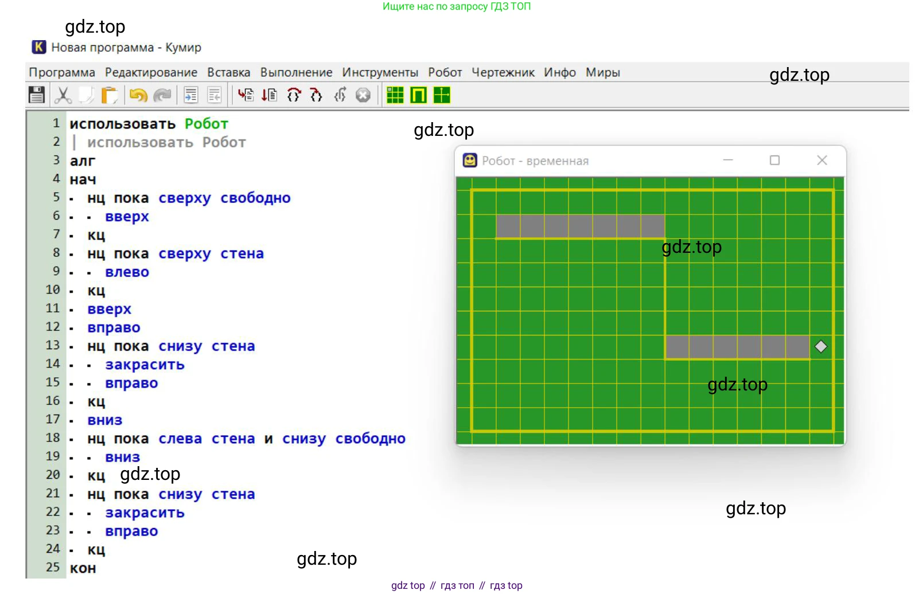
Task: Click the decrease indent icon
Action: (x=215, y=95)
